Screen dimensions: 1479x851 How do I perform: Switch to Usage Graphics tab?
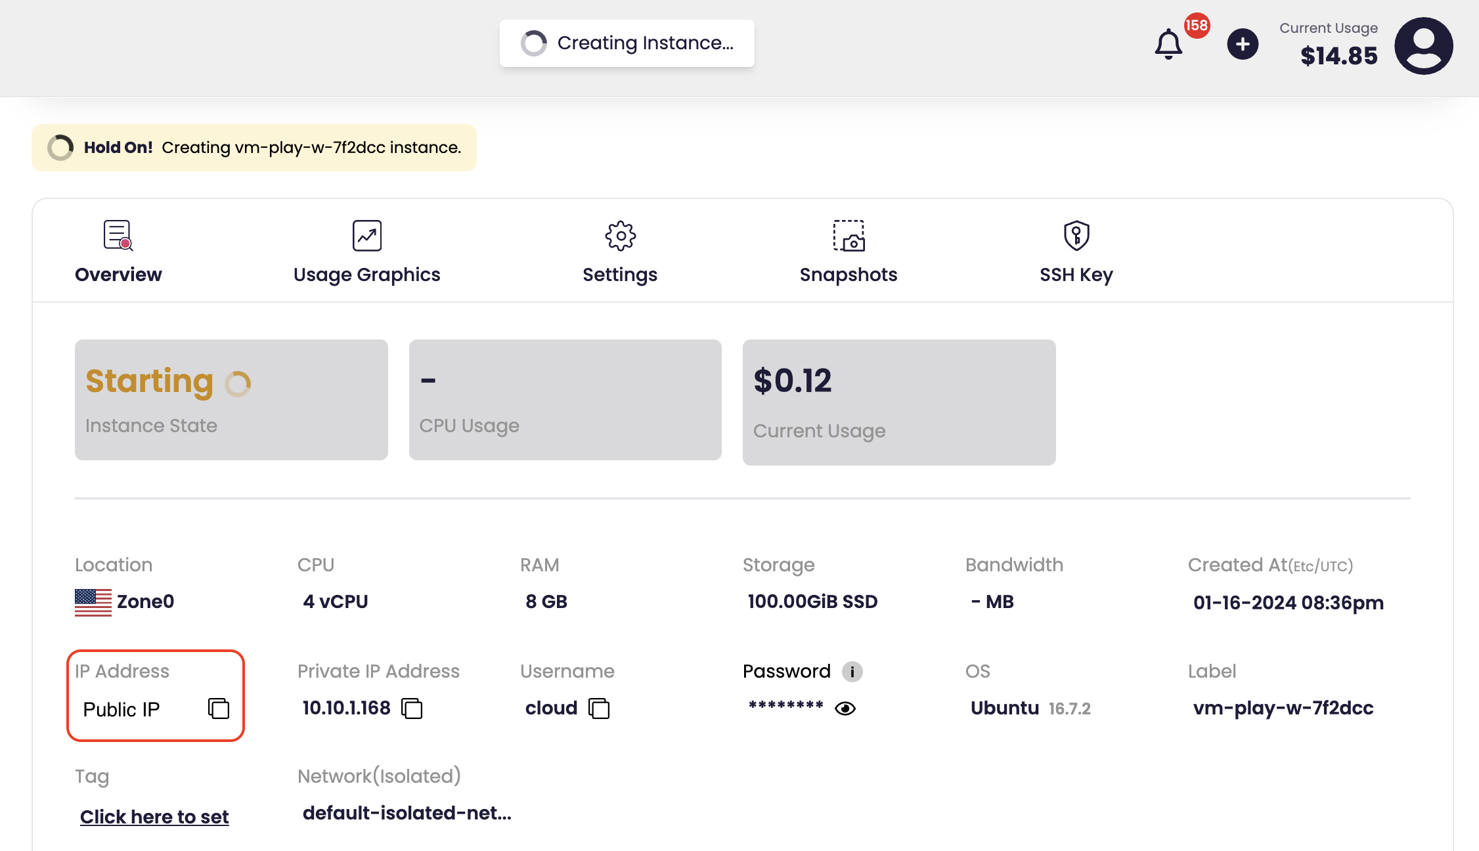(x=366, y=274)
